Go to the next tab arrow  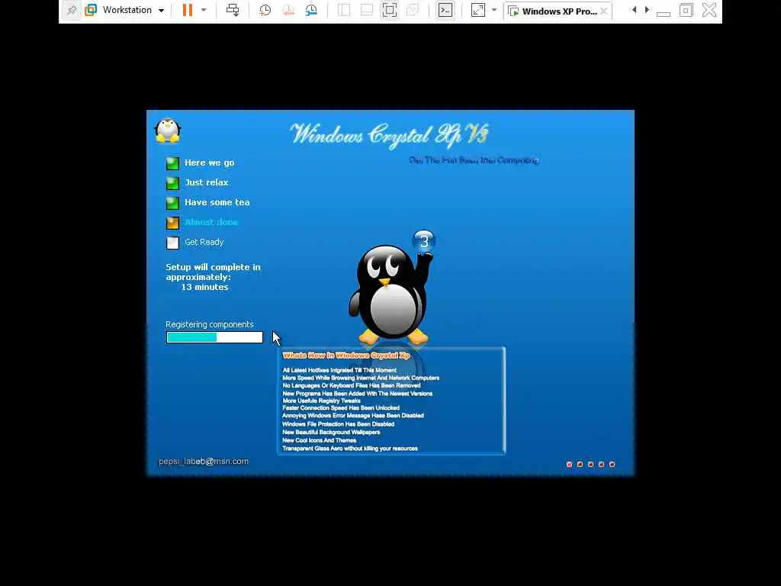click(647, 10)
